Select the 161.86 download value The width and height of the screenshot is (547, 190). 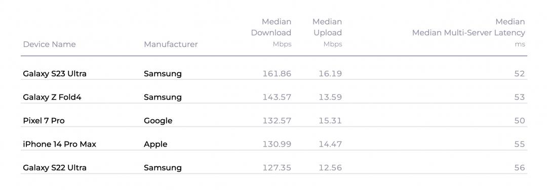click(277, 74)
